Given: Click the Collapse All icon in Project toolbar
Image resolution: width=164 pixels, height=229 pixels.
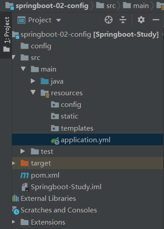Looking at the screenshot, I should (123, 20).
